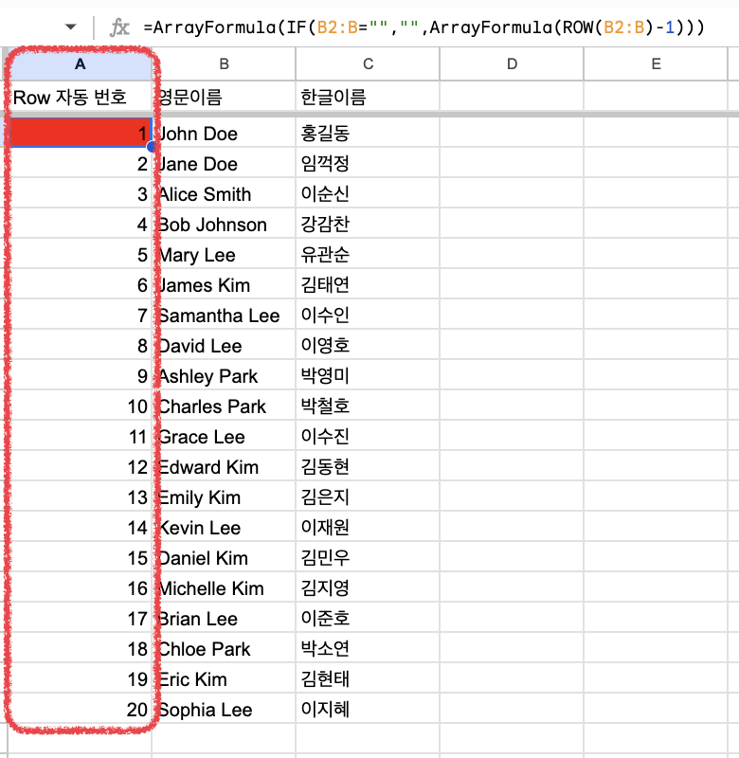Screen dimensions: 739x758
Task: Click the cell 'Edward Kim'
Action: click(x=224, y=467)
